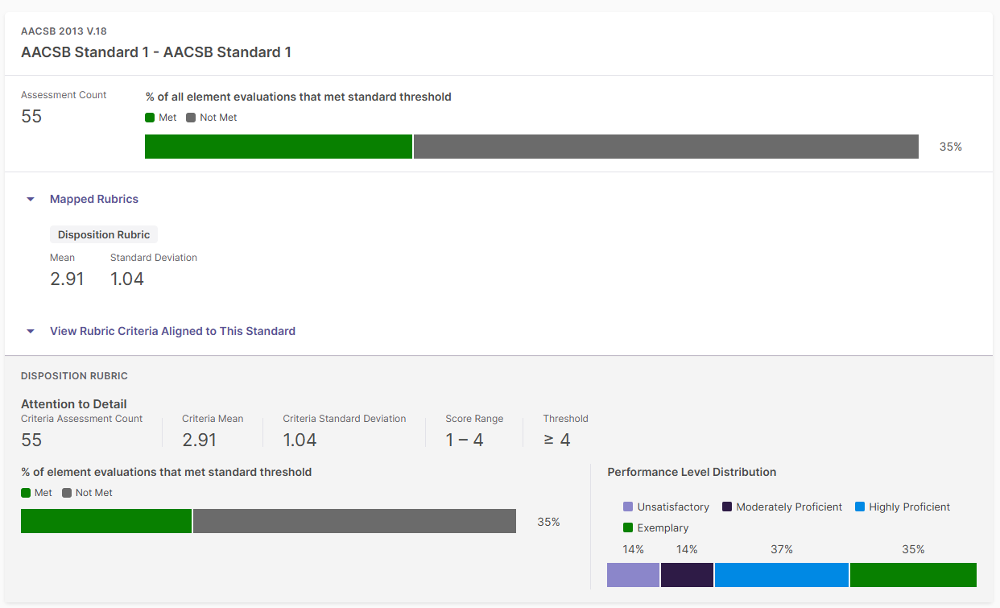The width and height of the screenshot is (1000, 608).
Task: Click the rubric Standard Deviation value 1.04
Action: coord(127,279)
